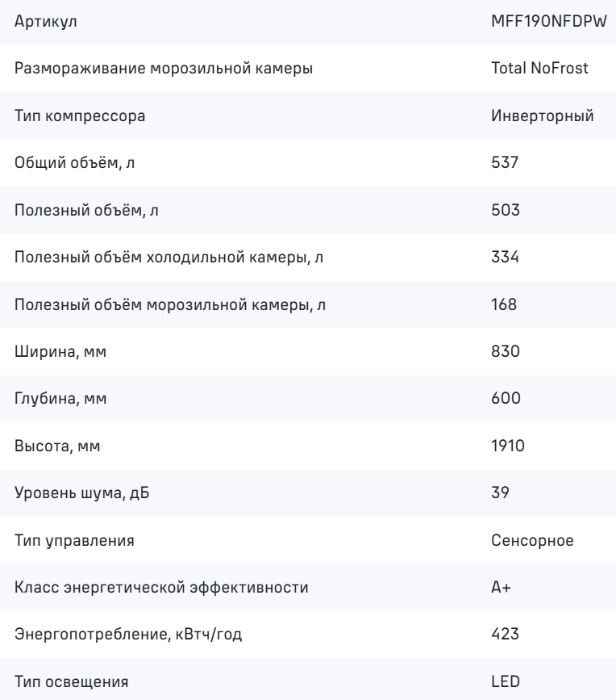This screenshot has width=616, height=700.
Task: Click the Total NoFrost defrost value
Action: pyautogui.click(x=539, y=69)
